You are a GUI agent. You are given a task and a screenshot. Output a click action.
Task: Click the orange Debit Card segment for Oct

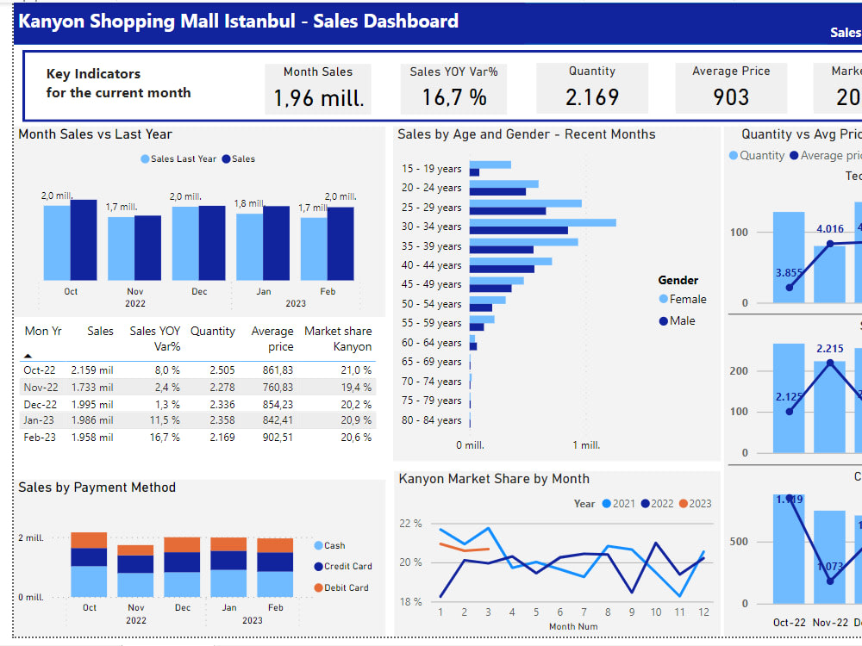[x=89, y=540]
